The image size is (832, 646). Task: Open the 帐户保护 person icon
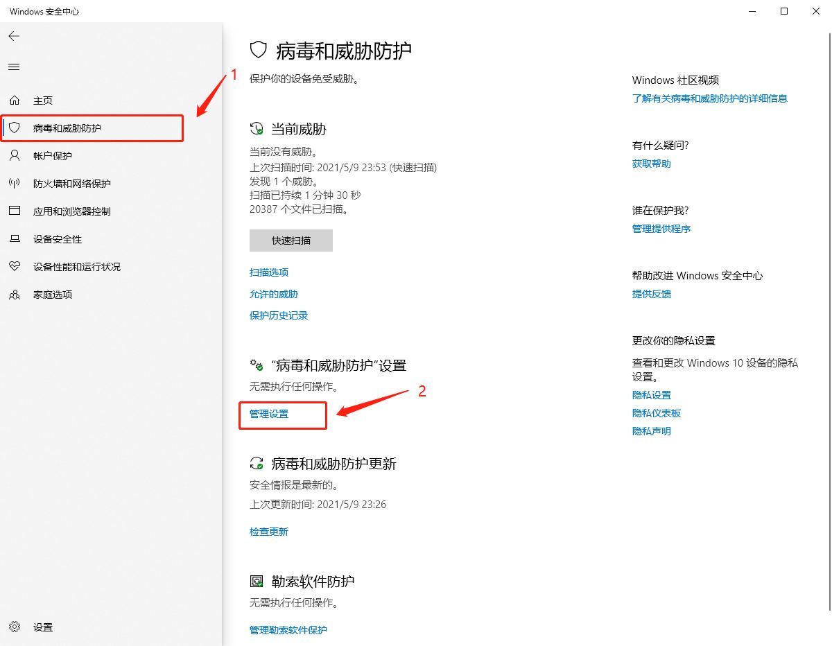15,155
